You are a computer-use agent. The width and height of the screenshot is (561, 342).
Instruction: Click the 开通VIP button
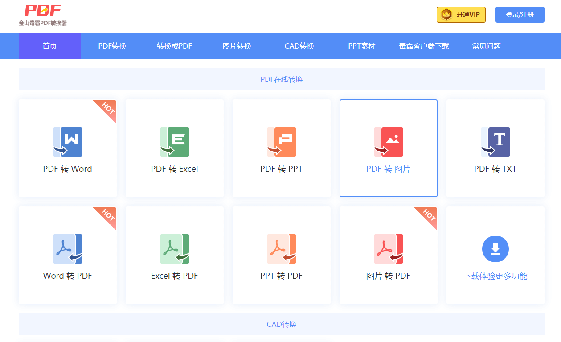461,14
